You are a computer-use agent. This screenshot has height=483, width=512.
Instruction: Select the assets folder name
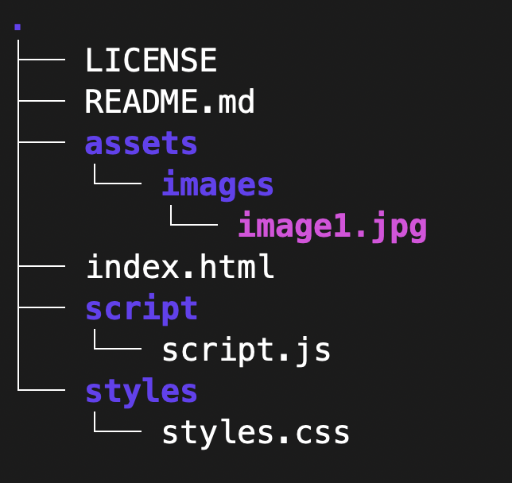141,143
